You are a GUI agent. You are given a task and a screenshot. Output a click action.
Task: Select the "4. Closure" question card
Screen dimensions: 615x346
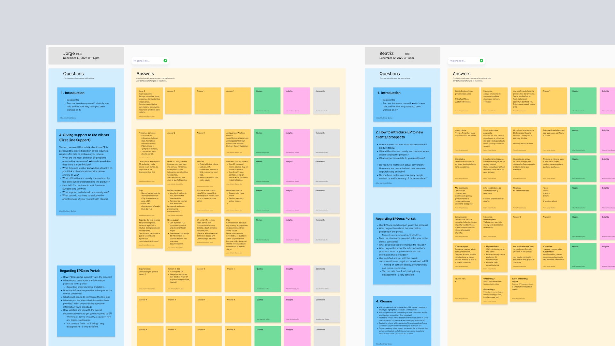[402, 320]
